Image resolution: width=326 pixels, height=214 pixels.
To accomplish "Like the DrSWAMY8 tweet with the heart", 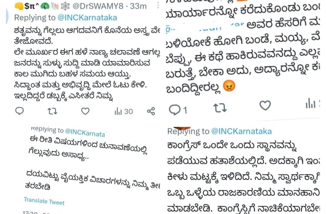I will (85, 111).
